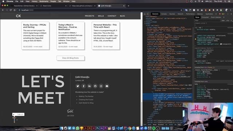Add new style rule with plus icon

coord(231,20)
